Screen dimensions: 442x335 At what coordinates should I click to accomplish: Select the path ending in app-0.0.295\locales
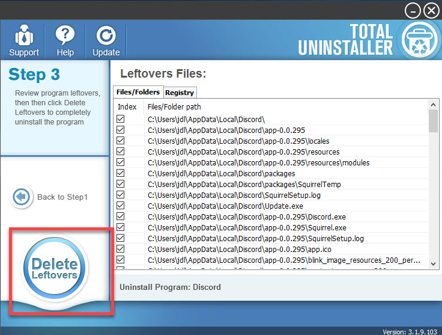(x=238, y=141)
